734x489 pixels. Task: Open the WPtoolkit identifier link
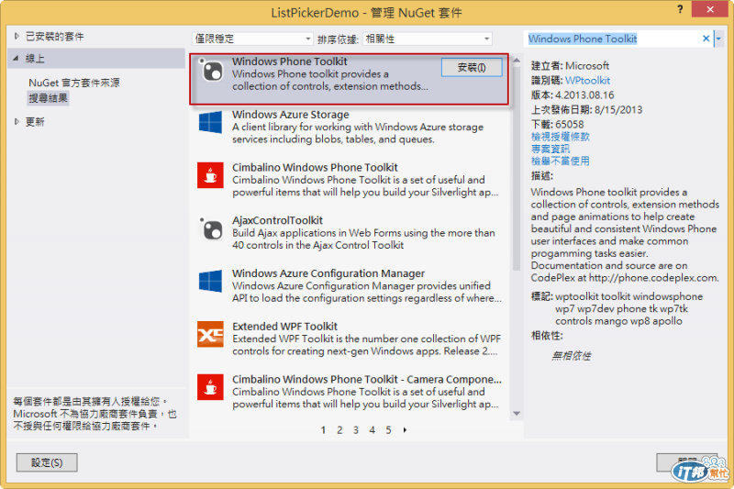[587, 81]
